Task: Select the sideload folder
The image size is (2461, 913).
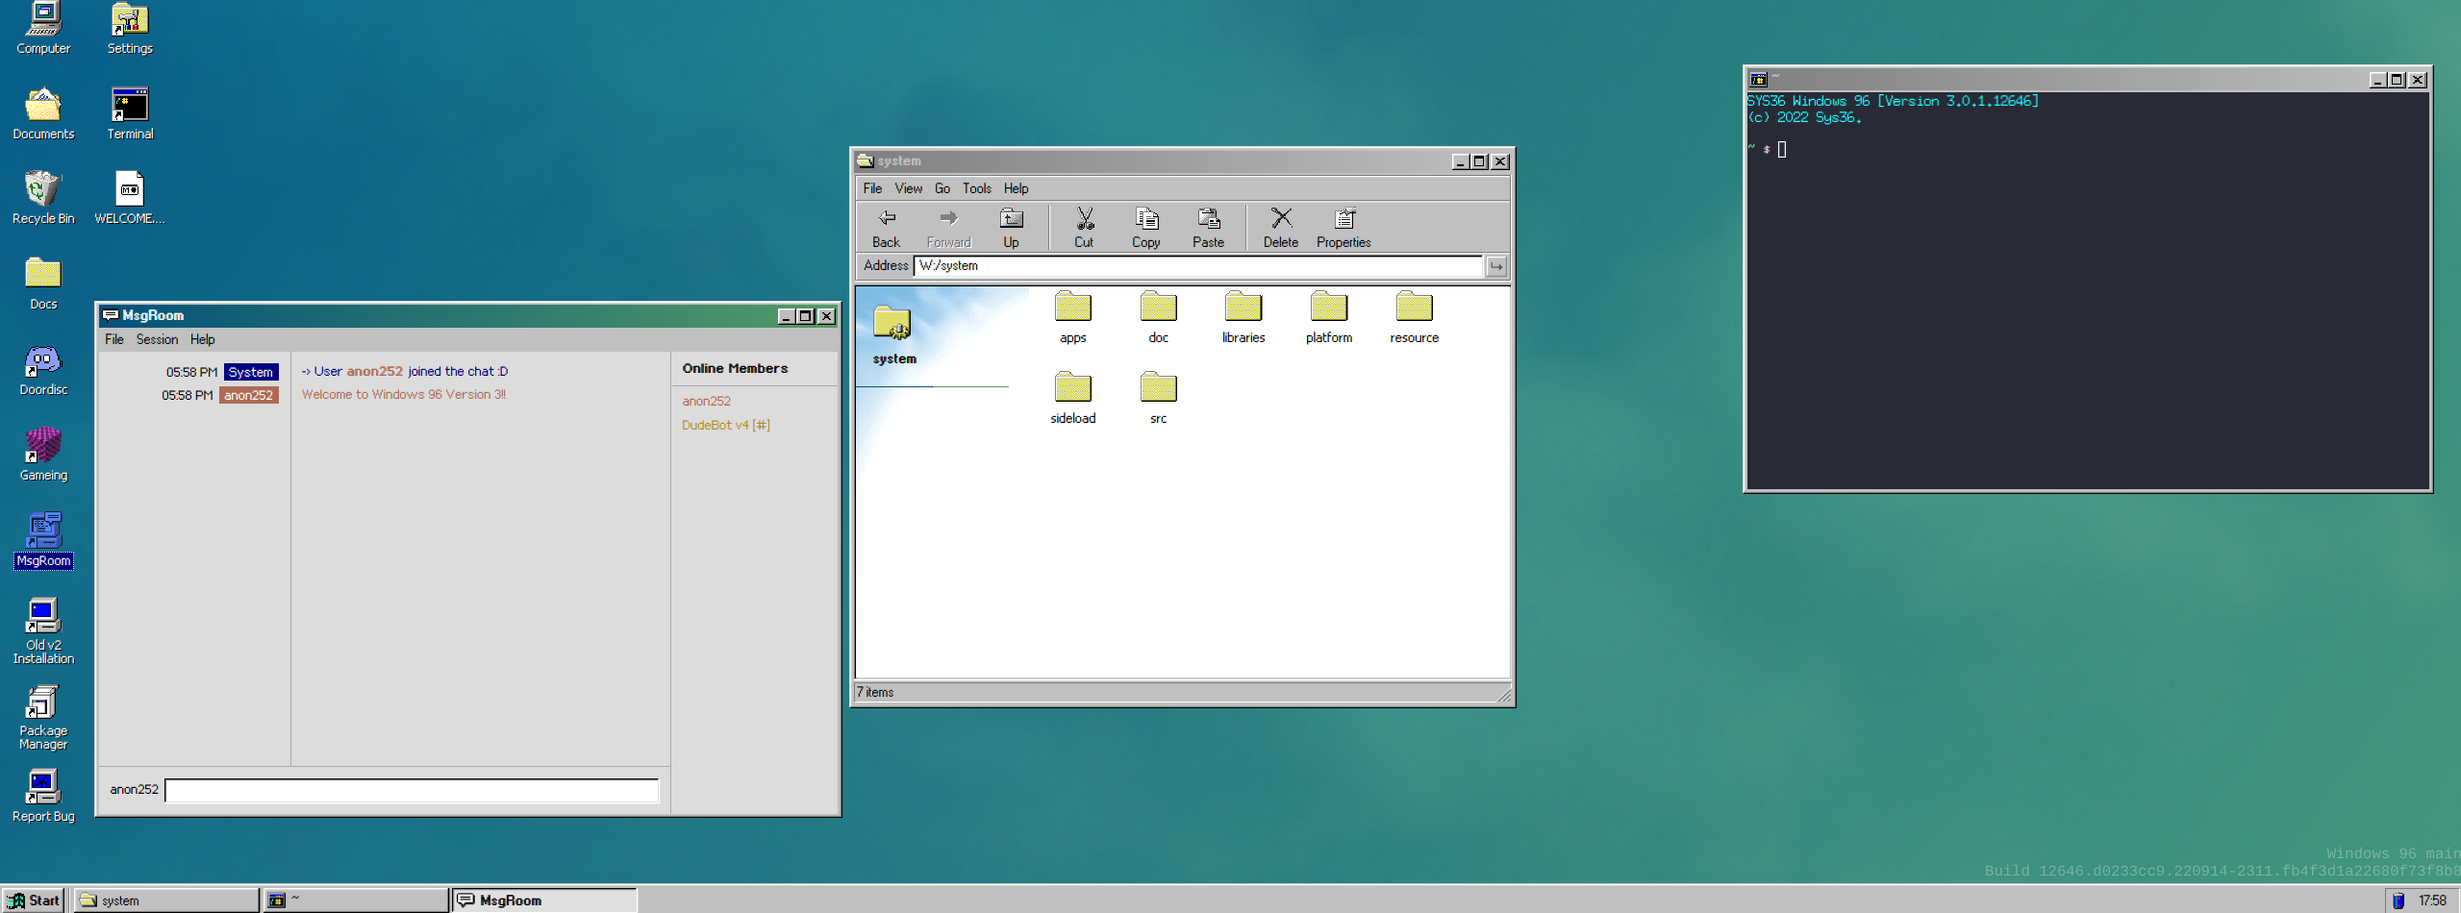Action: (1072, 398)
